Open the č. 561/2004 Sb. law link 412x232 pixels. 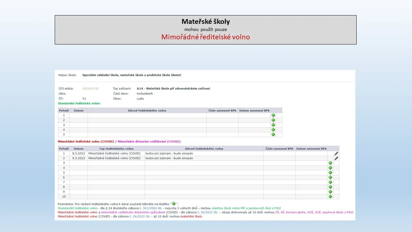coord(150,208)
